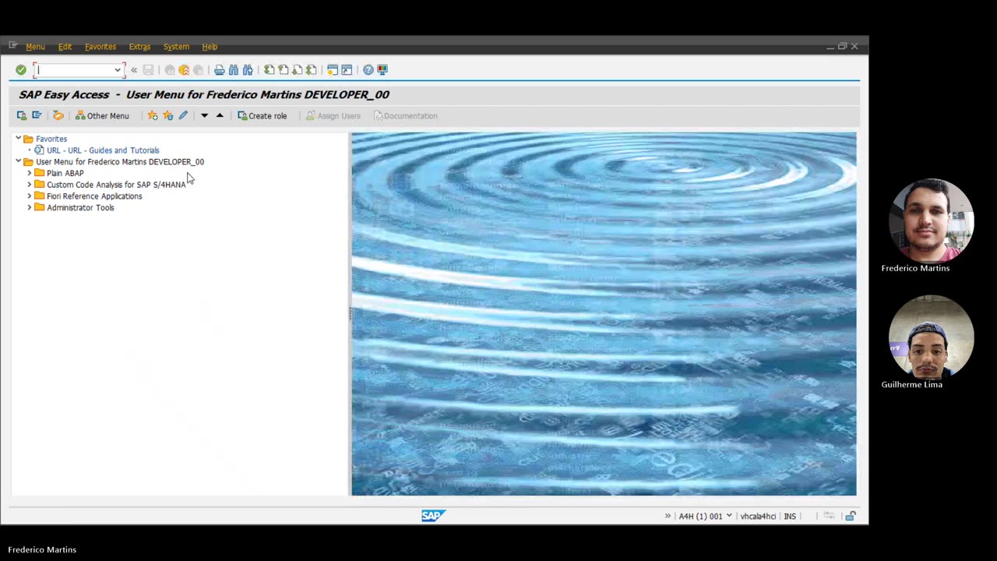The width and height of the screenshot is (997, 561).
Task: Click the Next Page icon
Action: (x=298, y=70)
